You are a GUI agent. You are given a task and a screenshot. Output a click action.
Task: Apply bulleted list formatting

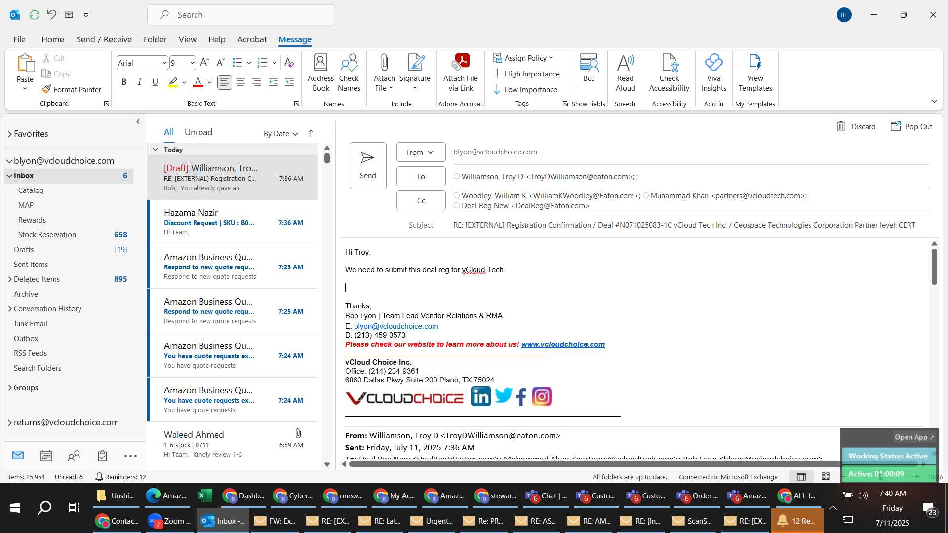pos(237,63)
